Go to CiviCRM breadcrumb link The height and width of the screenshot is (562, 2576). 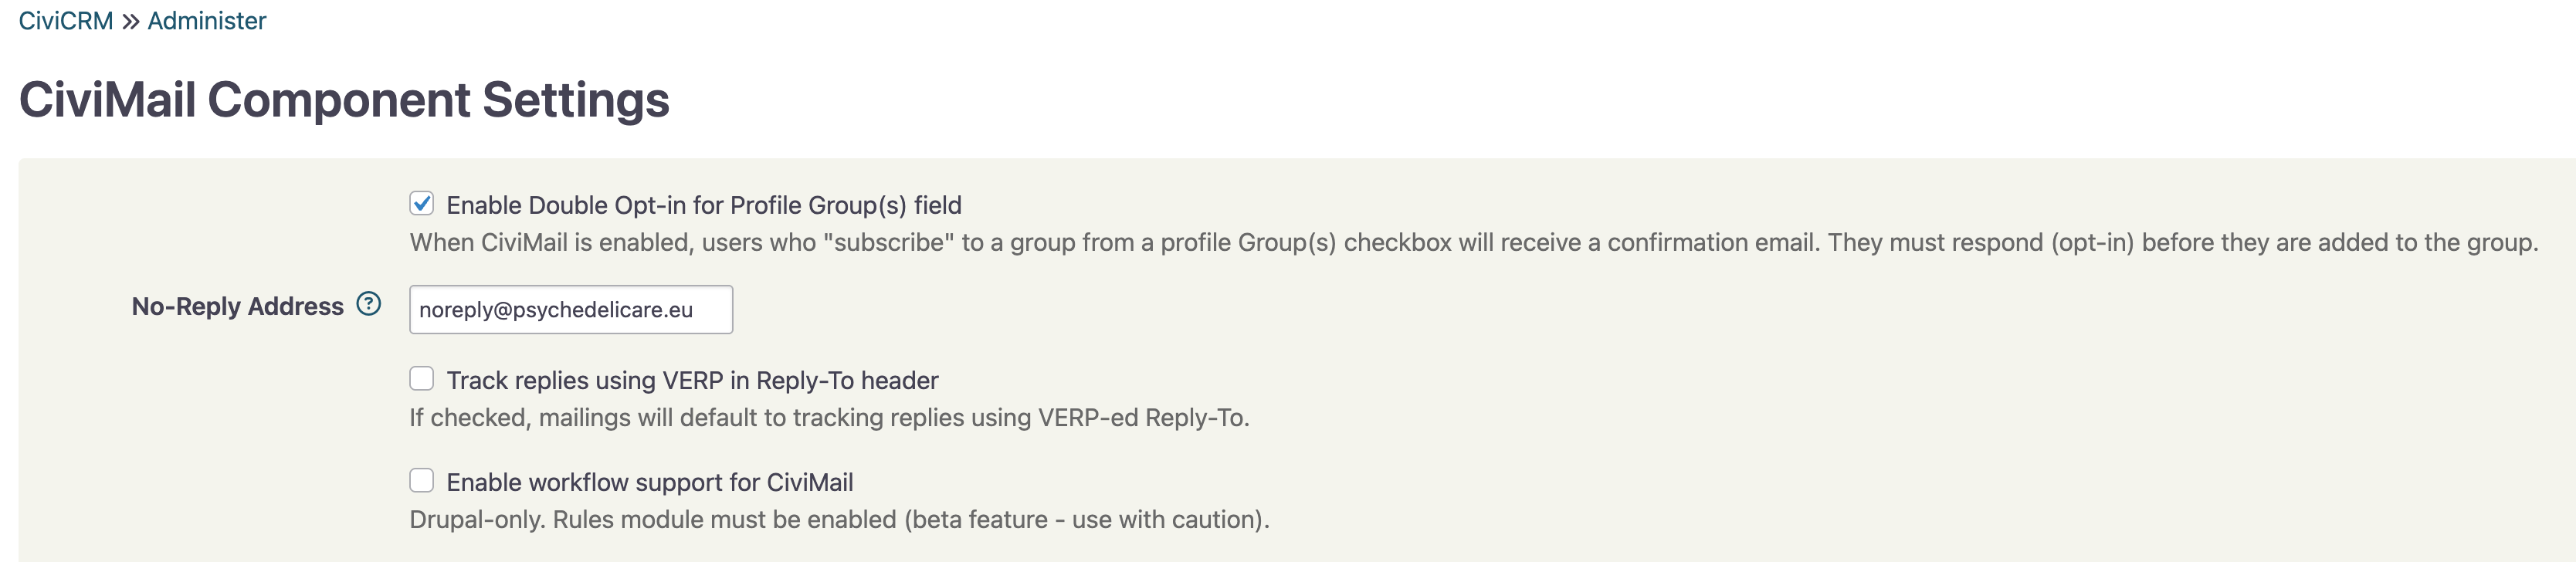pos(66,21)
